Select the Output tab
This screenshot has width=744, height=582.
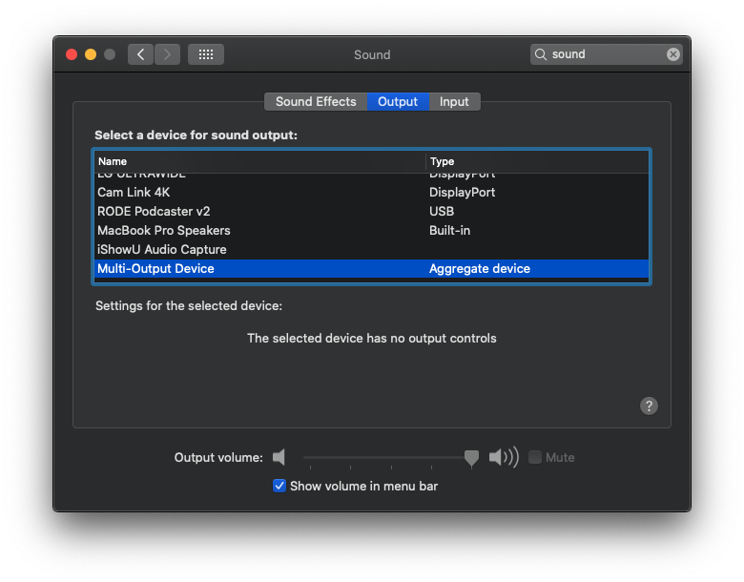coord(398,101)
